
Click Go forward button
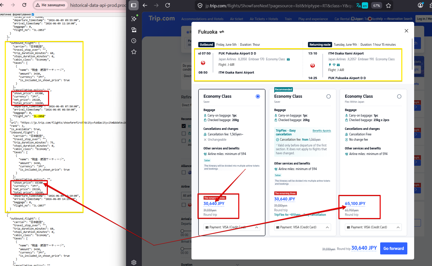(x=394, y=248)
